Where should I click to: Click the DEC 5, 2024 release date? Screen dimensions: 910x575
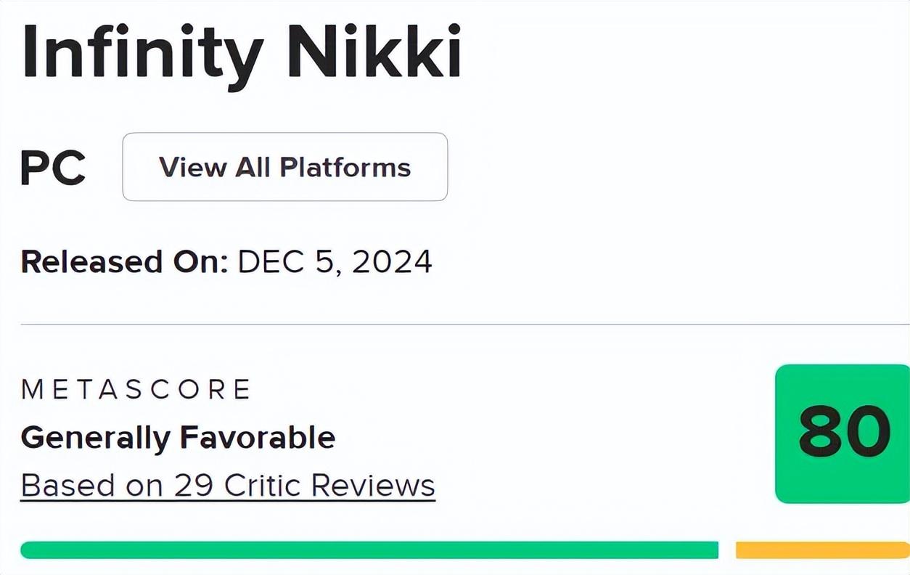pos(335,261)
